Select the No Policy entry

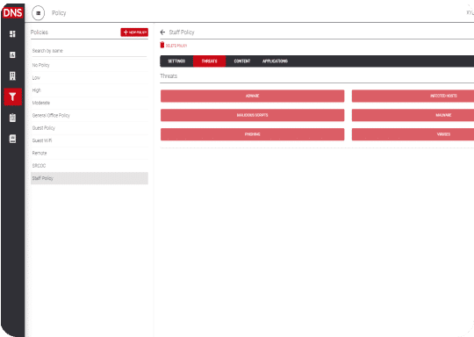(90, 65)
